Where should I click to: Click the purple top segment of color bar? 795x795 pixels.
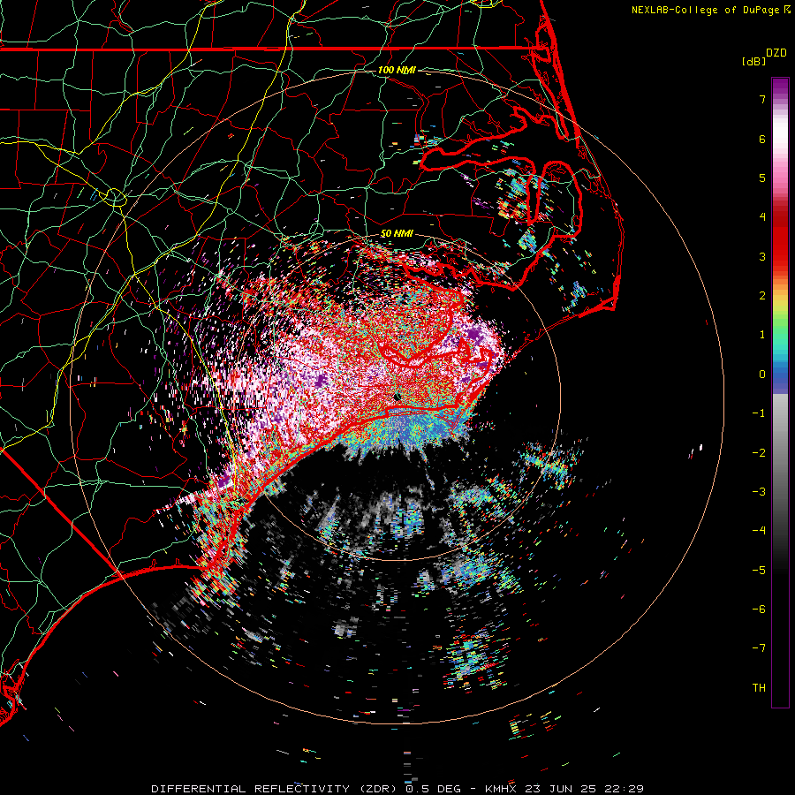(x=780, y=87)
